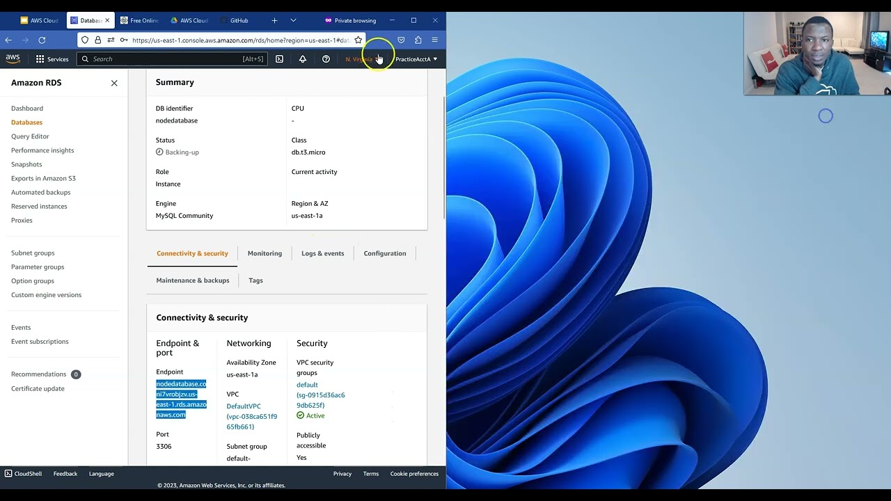Open Option groups in the sidebar
This screenshot has width=891, height=501.
(x=33, y=280)
